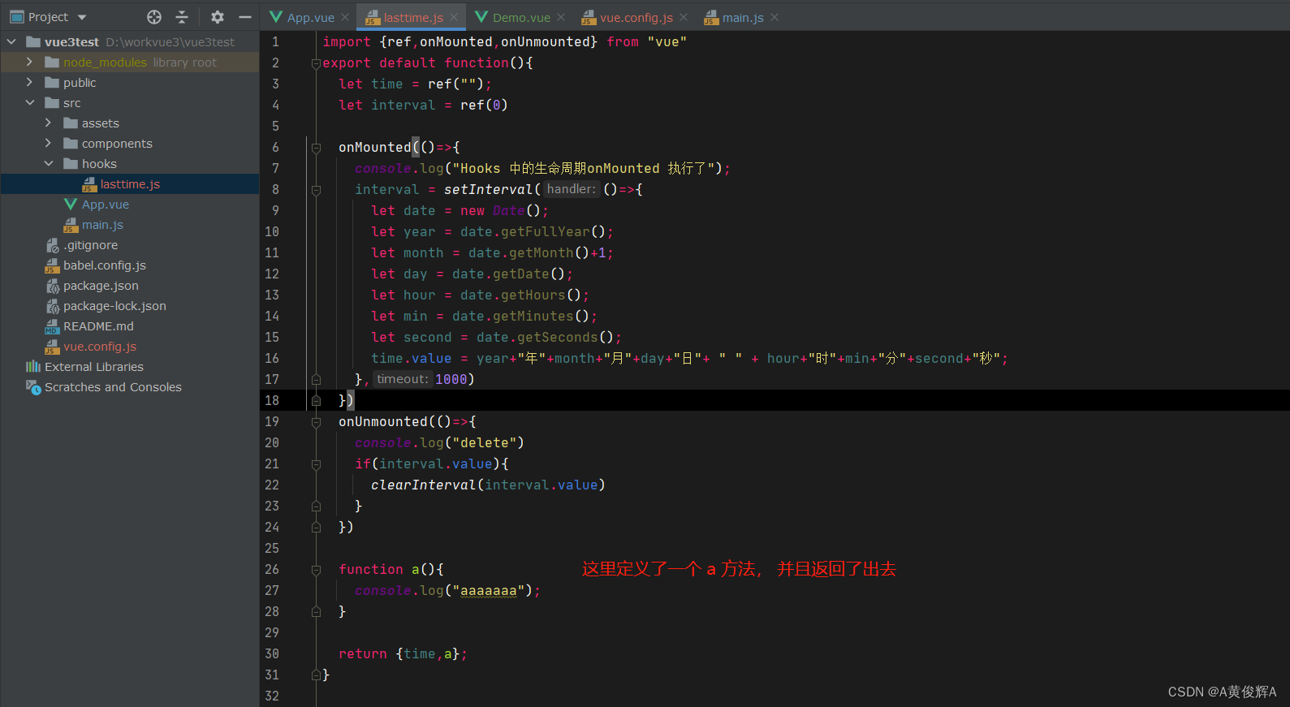The image size is (1290, 707).
Task: Click the locate-in-project target icon
Action: click(x=154, y=17)
